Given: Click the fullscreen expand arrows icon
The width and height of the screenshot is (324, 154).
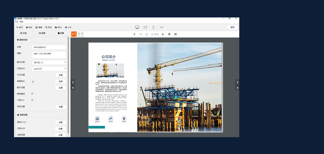Looking at the screenshot, I should 147,34.
